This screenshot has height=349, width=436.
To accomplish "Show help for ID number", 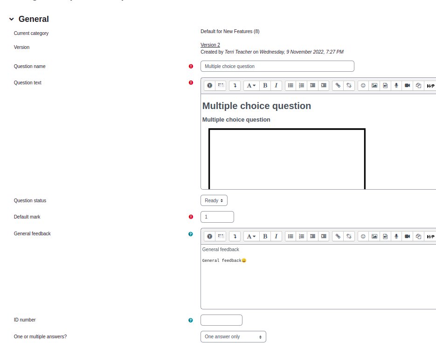I will pyautogui.click(x=190, y=320).
